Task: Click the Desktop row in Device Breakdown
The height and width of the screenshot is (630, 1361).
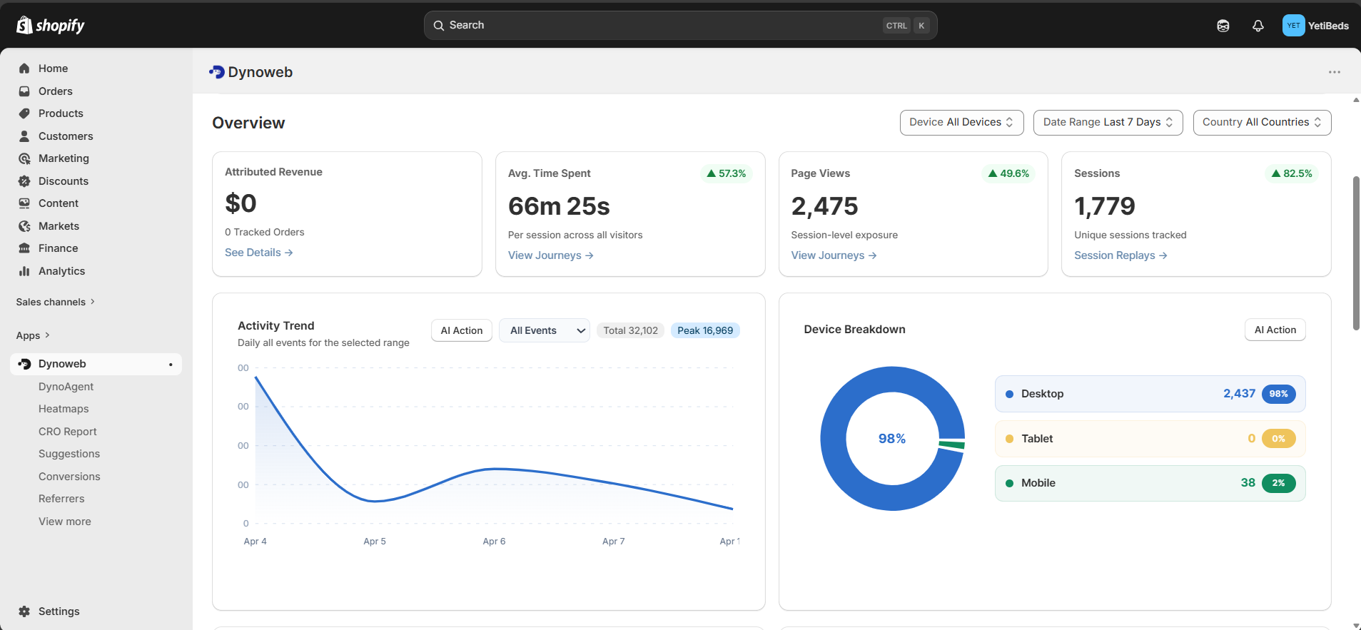Action: coord(1149,394)
